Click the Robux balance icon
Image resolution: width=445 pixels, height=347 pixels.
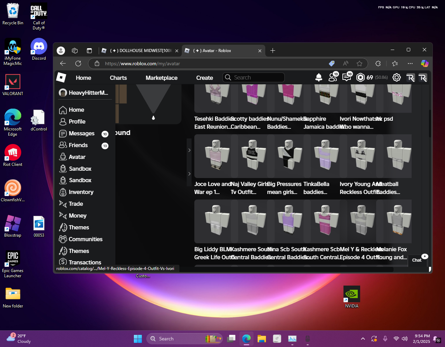tap(361, 77)
